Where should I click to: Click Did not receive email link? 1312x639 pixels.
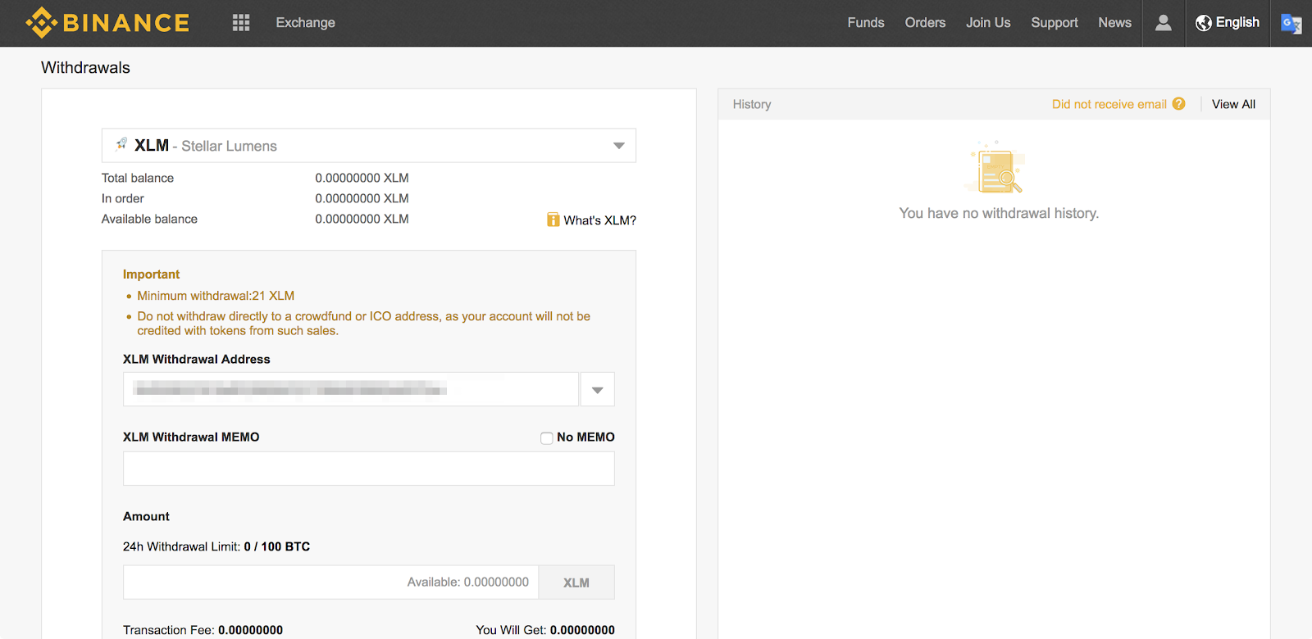pos(1109,104)
